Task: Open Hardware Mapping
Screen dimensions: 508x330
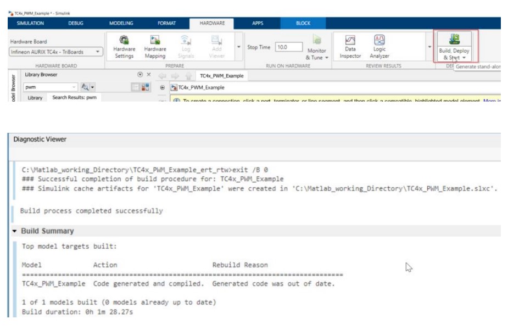Action: 155,47
